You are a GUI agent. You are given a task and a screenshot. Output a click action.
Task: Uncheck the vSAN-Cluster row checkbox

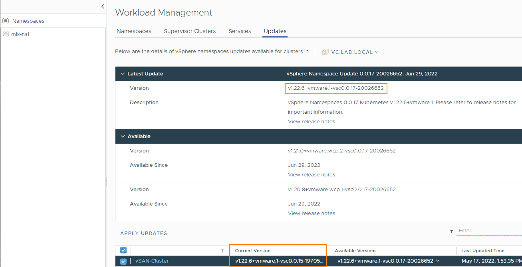point(123,261)
